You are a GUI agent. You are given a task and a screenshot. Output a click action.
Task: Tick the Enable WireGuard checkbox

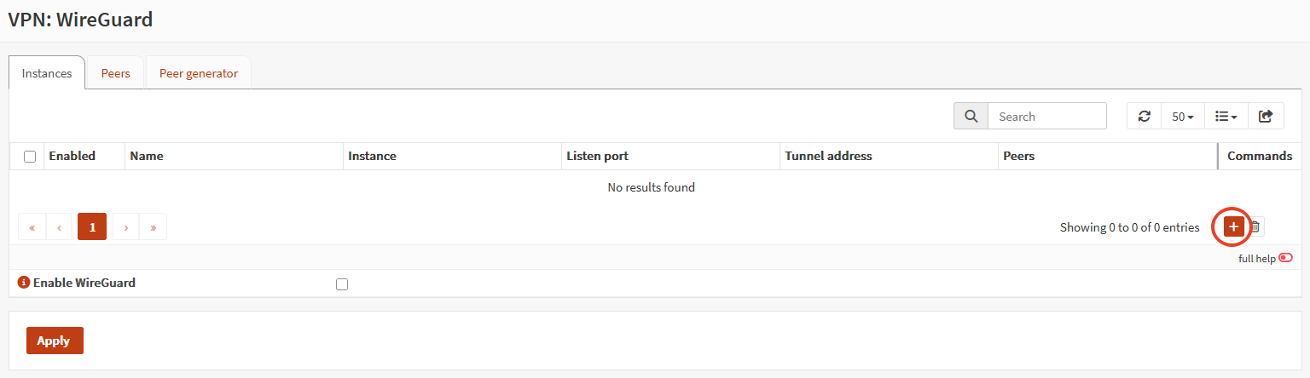pos(342,284)
